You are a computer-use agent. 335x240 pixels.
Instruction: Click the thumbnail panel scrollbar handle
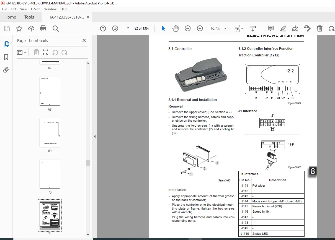tap(88, 163)
